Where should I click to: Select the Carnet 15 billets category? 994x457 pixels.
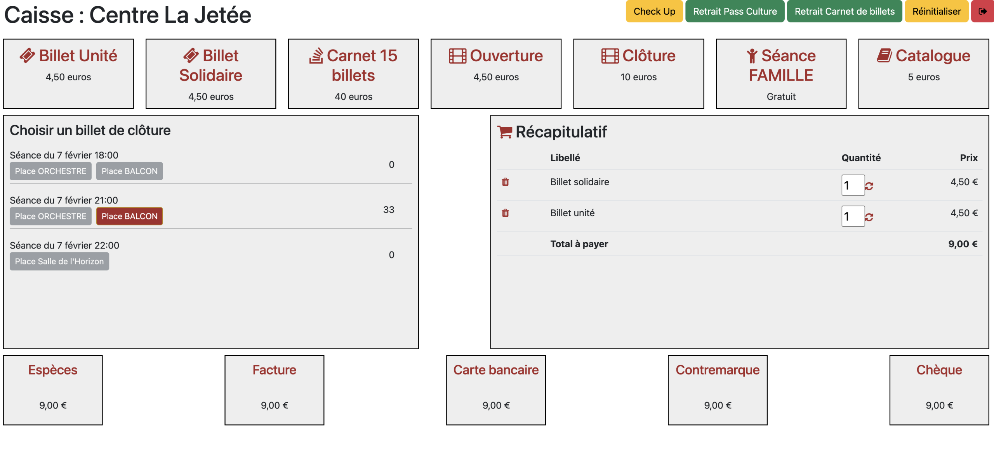[x=353, y=73]
